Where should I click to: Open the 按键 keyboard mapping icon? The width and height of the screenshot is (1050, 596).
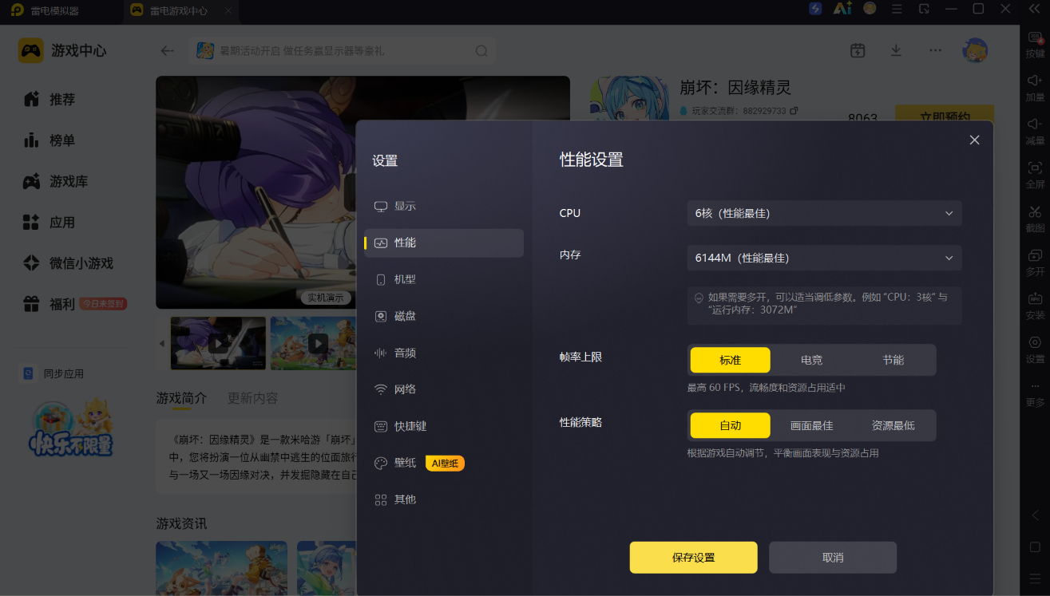(1035, 44)
